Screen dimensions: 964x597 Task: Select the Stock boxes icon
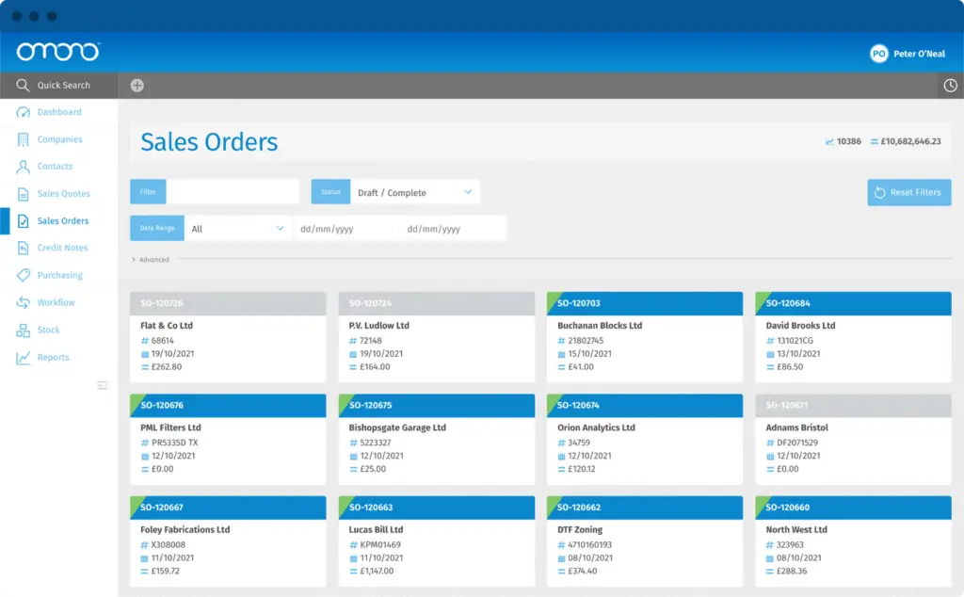(x=23, y=331)
